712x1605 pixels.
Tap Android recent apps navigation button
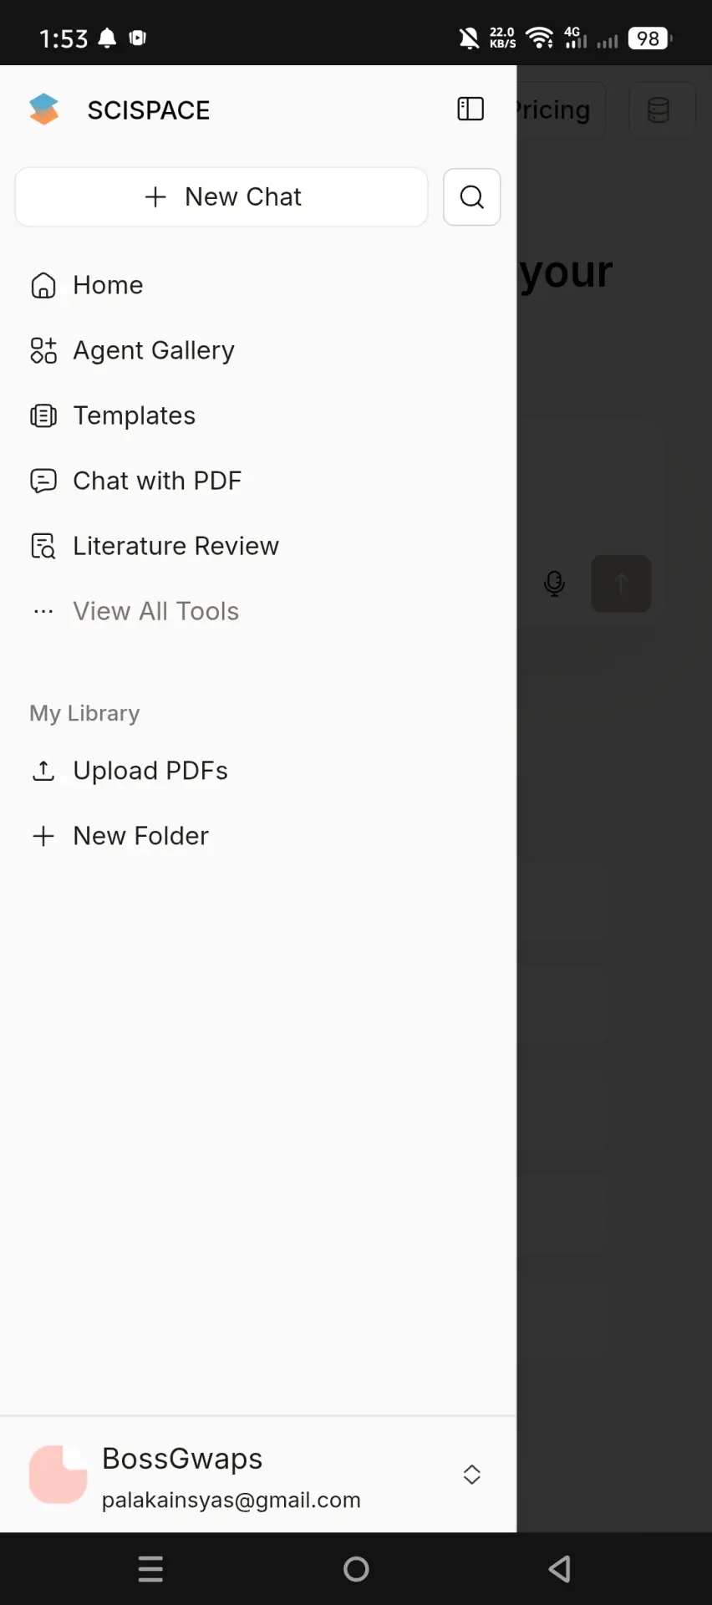pyautogui.click(x=150, y=1569)
